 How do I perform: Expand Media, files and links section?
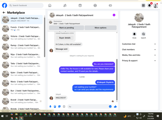[139, 55]
